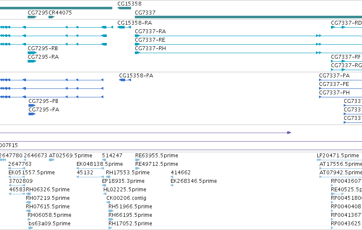
Task: Open the RH06058.5prime EST label
Action: 49,215
